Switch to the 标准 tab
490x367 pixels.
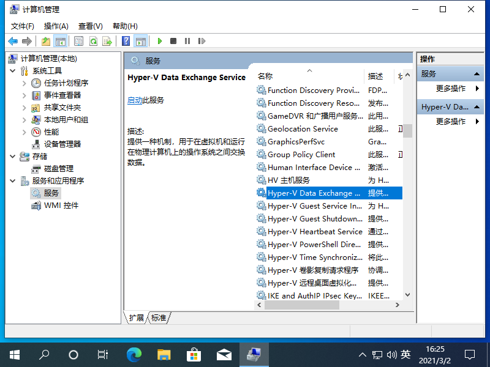coord(158,317)
